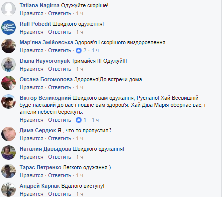Image resolution: width=222 pixels, height=197 pixels.
Task: Open Тарас Петренко's profile picture
Action: [9, 171]
